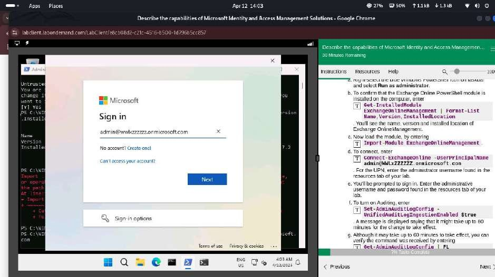
Task: Follow the "Can't access your account?" link
Action: coord(128,161)
